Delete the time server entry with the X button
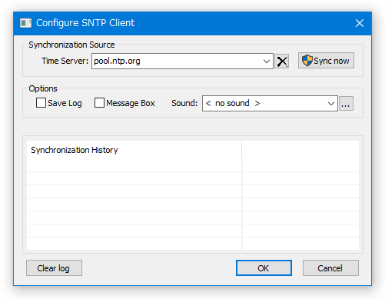 click(282, 61)
